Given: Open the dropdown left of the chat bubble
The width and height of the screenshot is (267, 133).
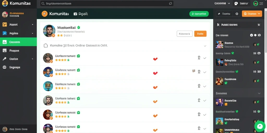Looking at the screenshot, I should click(222, 3).
